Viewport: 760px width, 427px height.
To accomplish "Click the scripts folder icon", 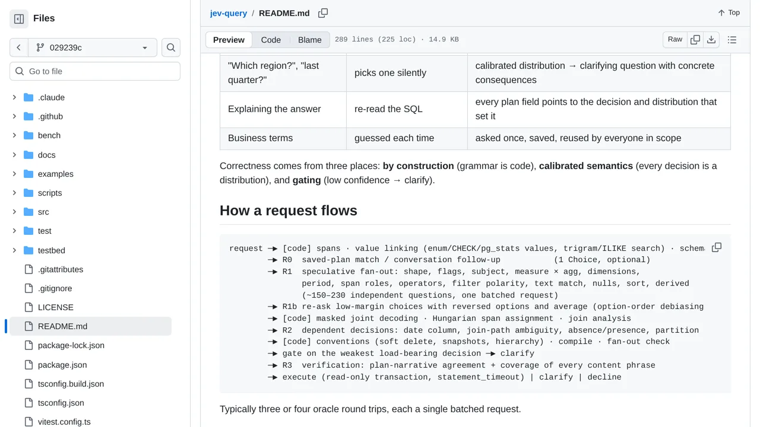I will coord(28,193).
